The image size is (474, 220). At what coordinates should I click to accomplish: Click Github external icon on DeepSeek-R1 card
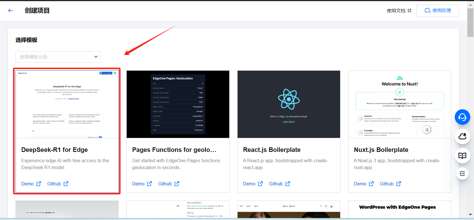pyautogui.click(x=66, y=184)
